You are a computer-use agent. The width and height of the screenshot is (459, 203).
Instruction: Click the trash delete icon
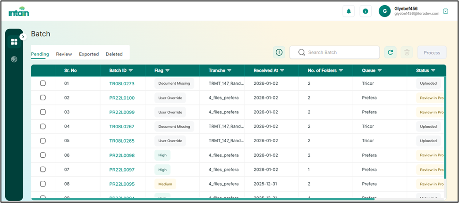(407, 52)
